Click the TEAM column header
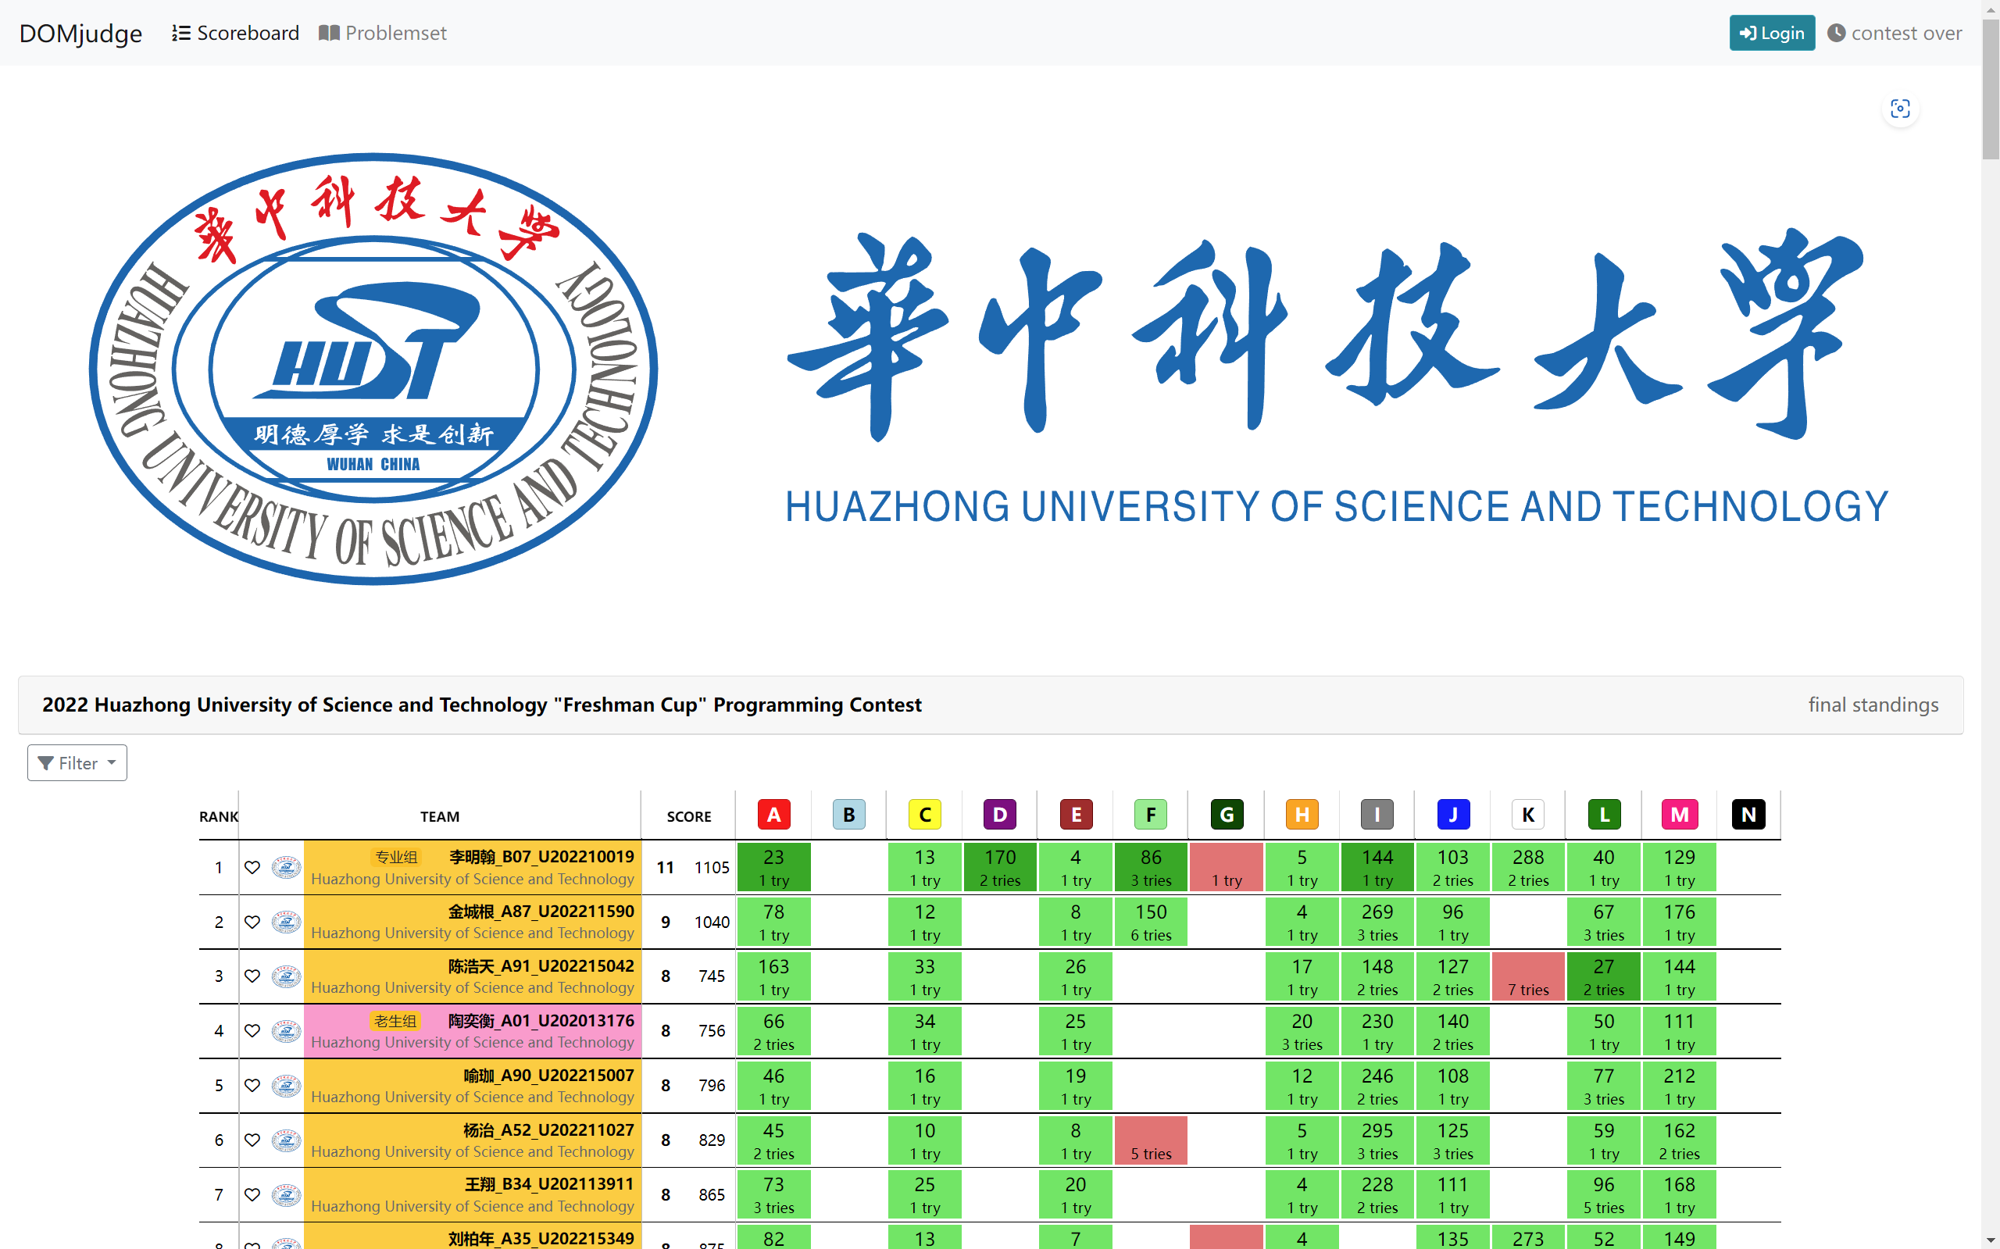The width and height of the screenshot is (2000, 1249). (440, 817)
